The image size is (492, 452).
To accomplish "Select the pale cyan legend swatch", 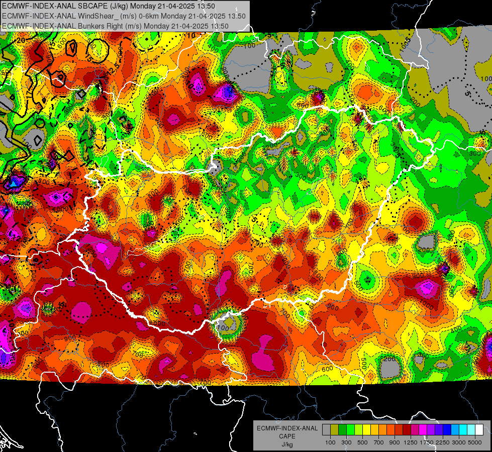I will tap(471, 430).
